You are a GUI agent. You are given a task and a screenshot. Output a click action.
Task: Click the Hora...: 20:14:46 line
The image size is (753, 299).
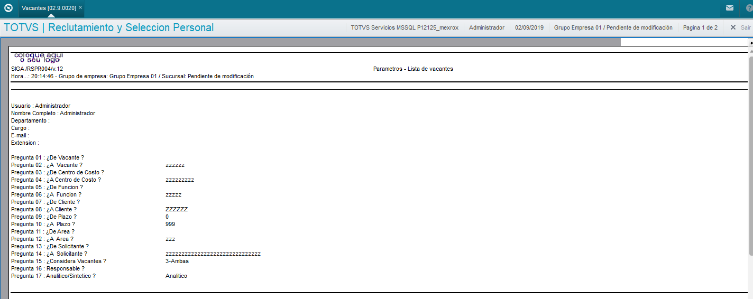tap(132, 77)
